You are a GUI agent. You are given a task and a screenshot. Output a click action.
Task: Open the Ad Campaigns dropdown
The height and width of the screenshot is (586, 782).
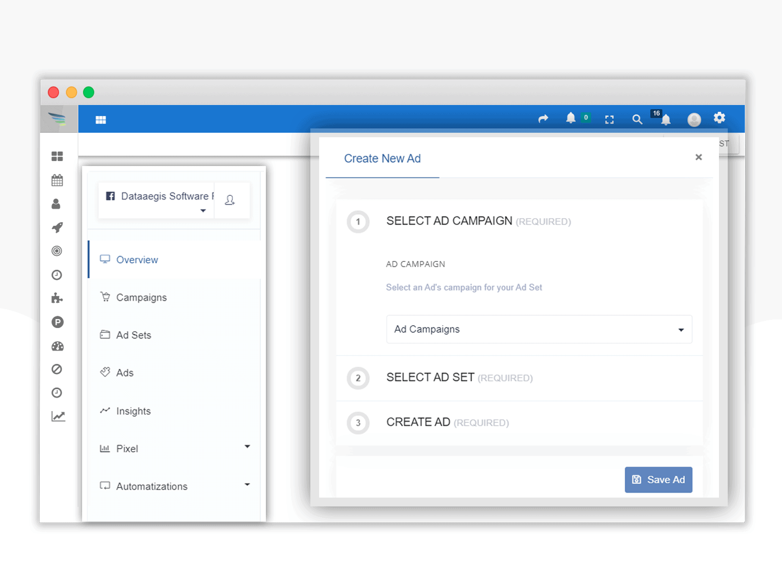click(539, 329)
